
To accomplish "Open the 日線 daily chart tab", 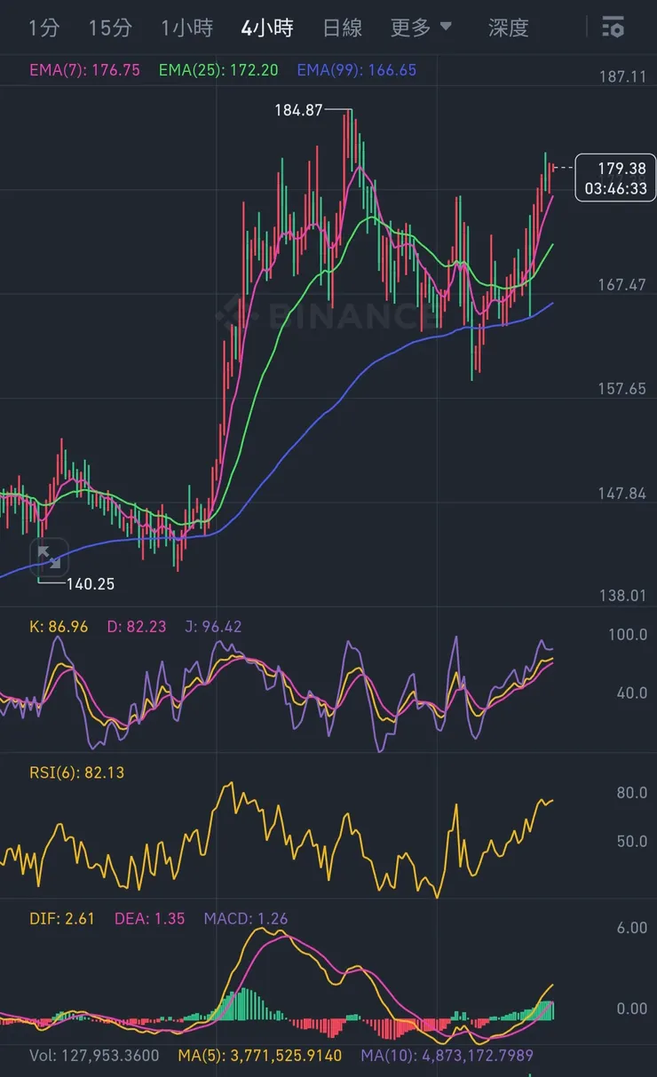I will (343, 28).
